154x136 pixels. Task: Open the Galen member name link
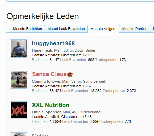click(40, 135)
